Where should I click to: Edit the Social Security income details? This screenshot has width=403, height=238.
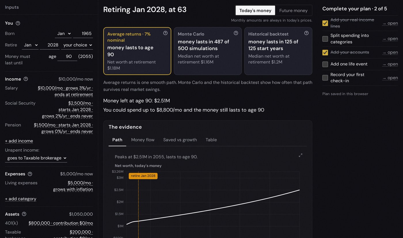(x=67, y=110)
